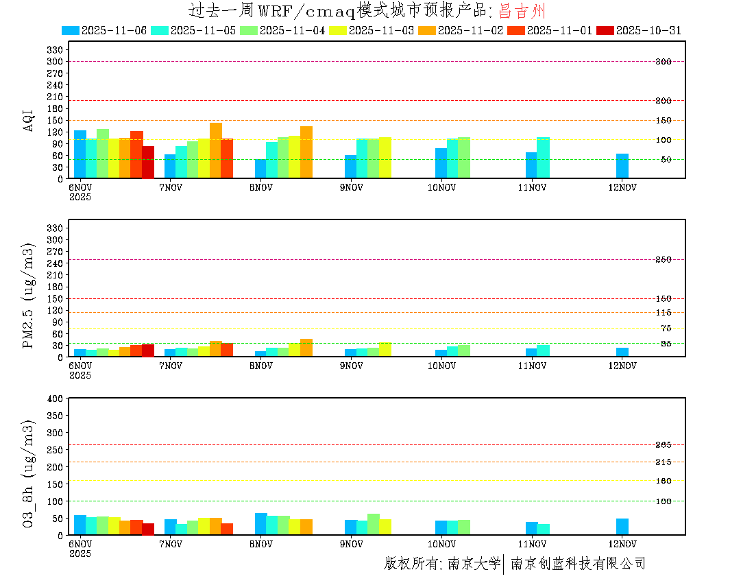This screenshot has width=754, height=583.
Task: Select the orange 2025-11-02 legend swatch
Action: tap(427, 30)
